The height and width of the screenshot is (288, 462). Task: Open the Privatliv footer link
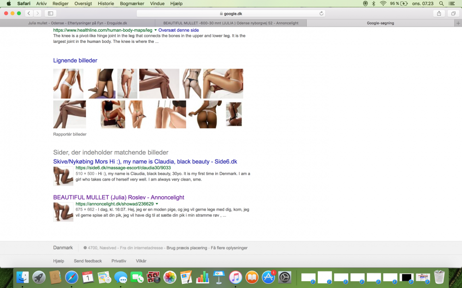[119, 261]
